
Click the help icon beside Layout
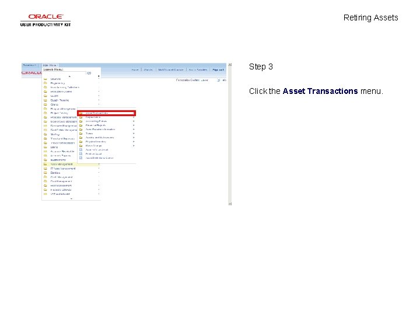tap(219, 80)
